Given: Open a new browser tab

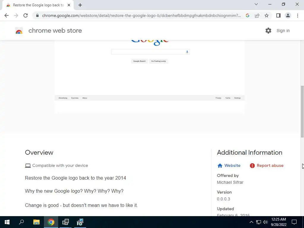Looking at the screenshot, I should coord(80,5).
